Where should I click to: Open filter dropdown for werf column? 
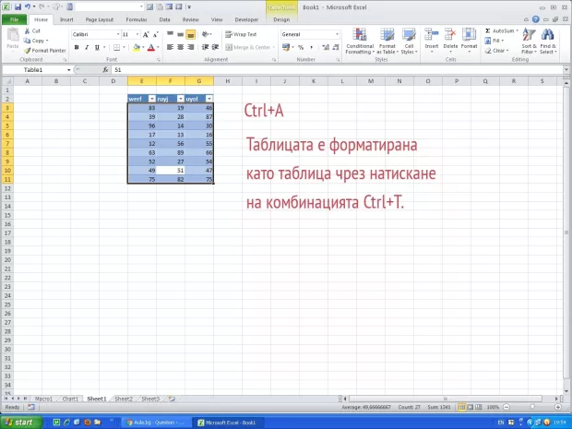tap(152, 99)
